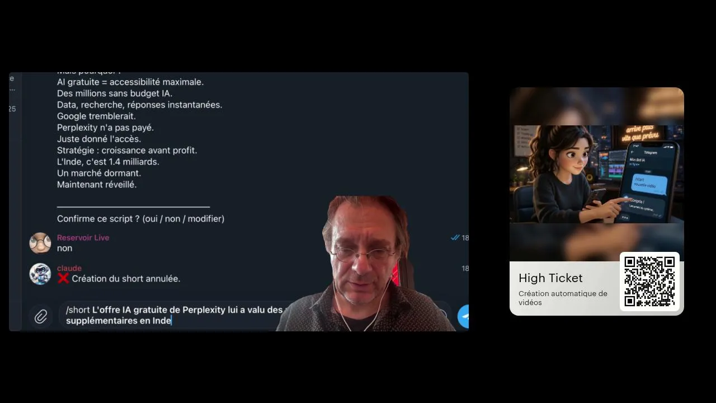Click the line "Des millions sans budget IA."
This screenshot has width=716, height=403.
115,93
